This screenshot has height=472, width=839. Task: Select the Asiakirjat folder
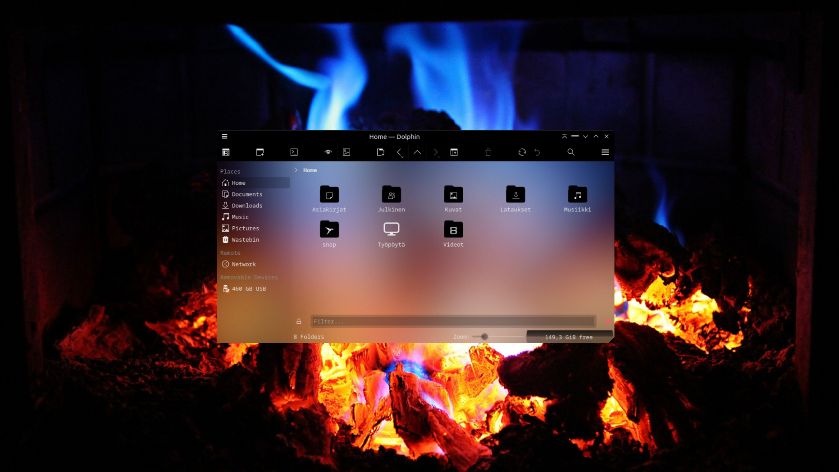329,199
